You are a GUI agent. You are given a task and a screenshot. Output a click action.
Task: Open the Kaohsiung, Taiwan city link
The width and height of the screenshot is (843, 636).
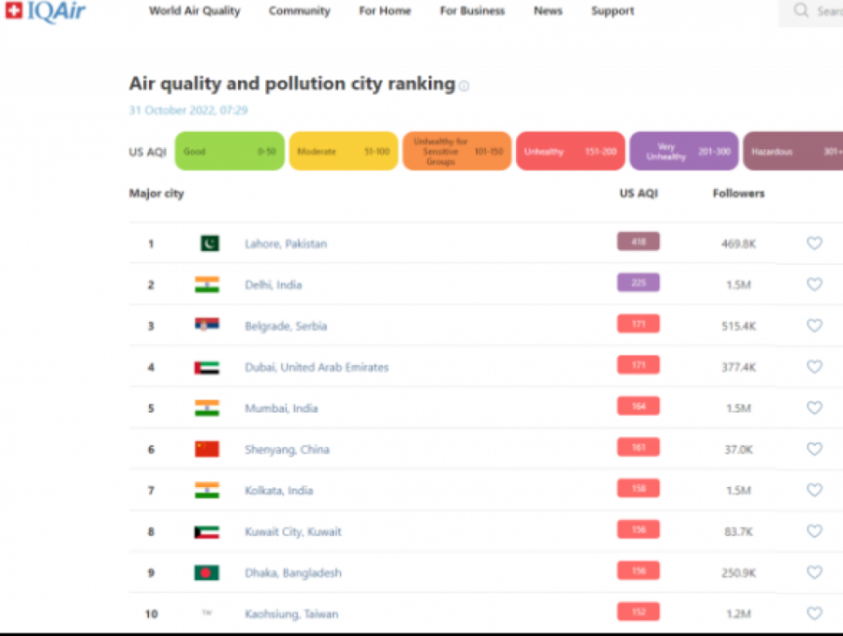coord(291,614)
